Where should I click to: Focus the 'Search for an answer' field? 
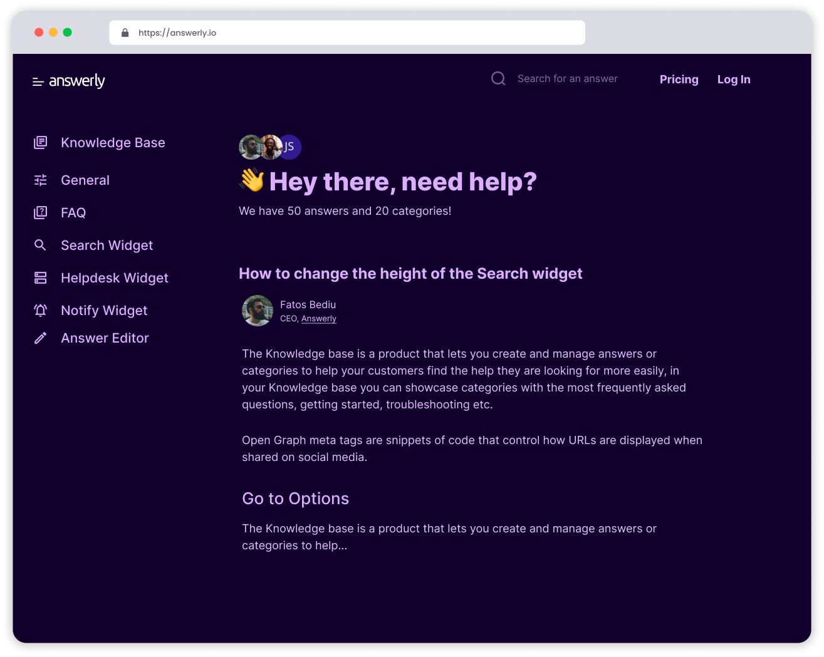click(568, 79)
